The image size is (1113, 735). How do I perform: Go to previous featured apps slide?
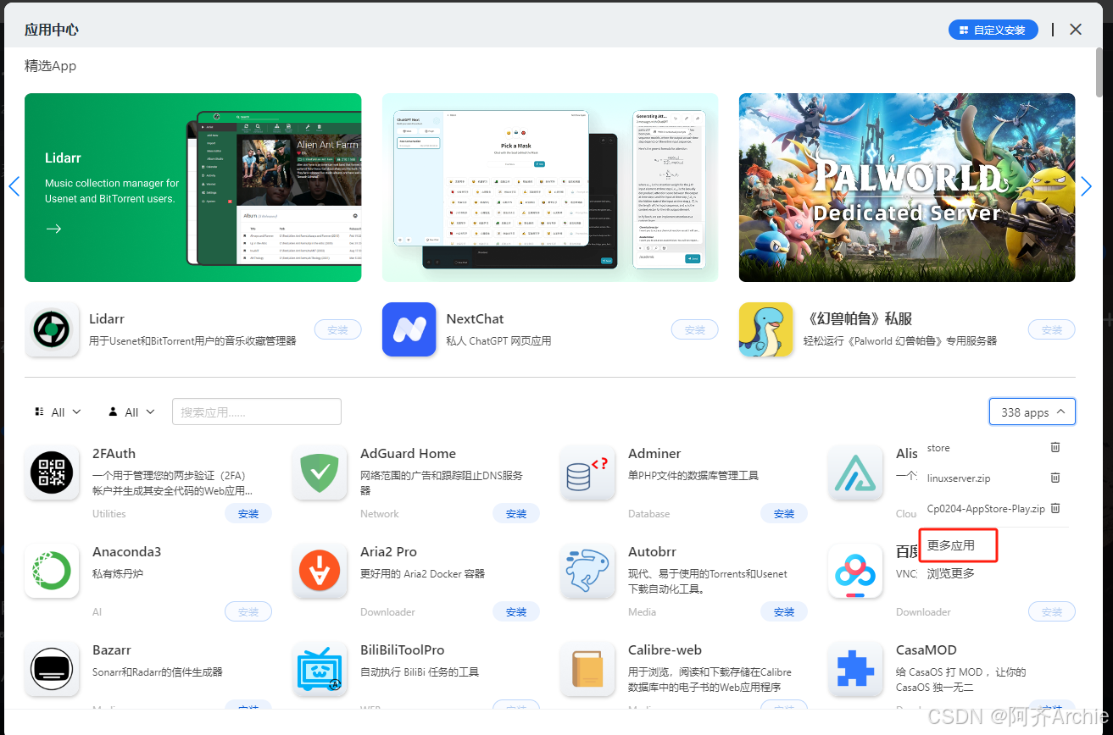(14, 187)
